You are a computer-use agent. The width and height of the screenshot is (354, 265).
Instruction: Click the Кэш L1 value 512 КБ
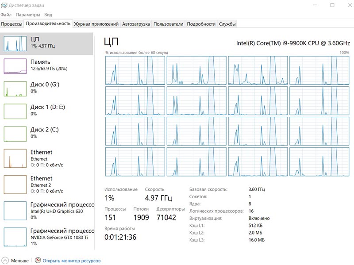pyautogui.click(x=256, y=226)
